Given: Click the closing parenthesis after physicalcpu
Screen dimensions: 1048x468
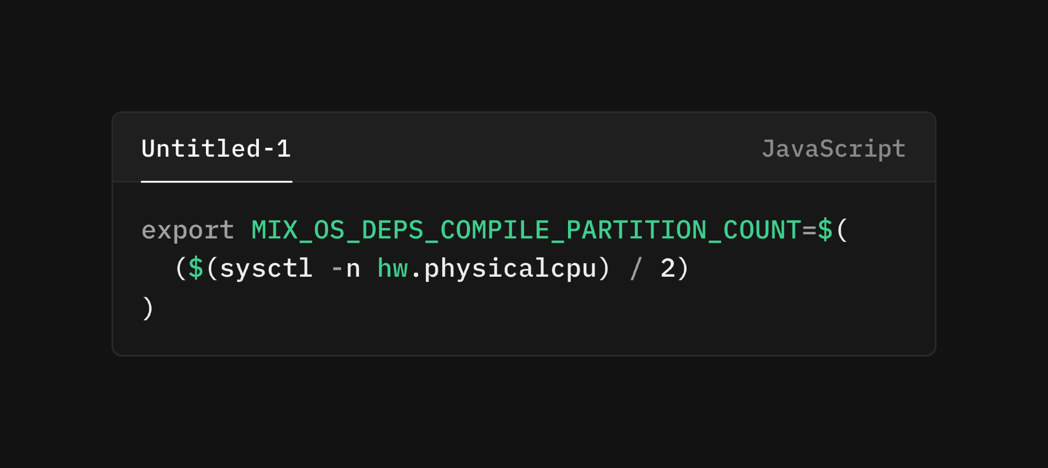Looking at the screenshot, I should click(605, 268).
